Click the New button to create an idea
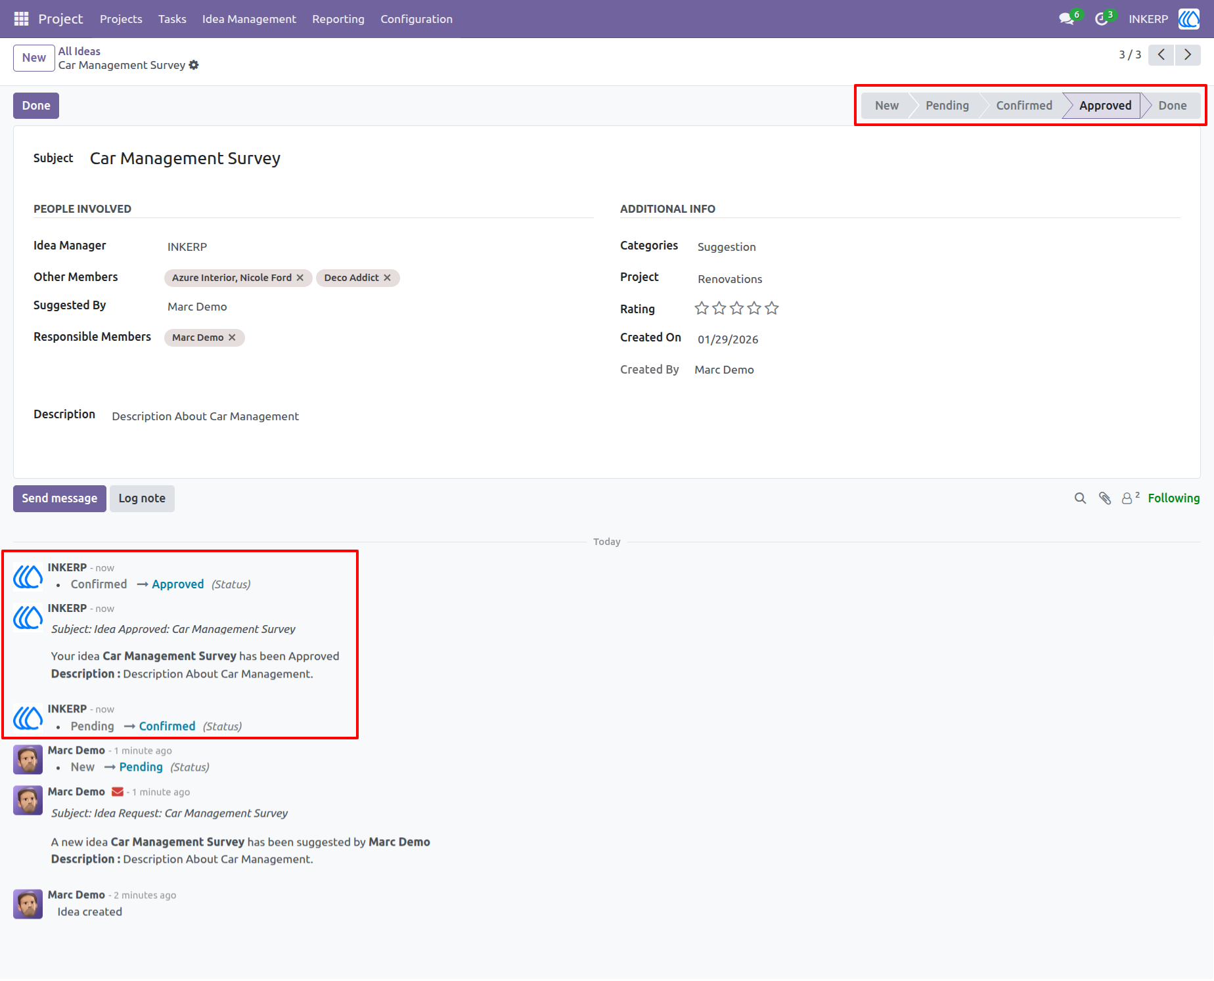Viewport: 1214px width, 981px height. pos(34,58)
